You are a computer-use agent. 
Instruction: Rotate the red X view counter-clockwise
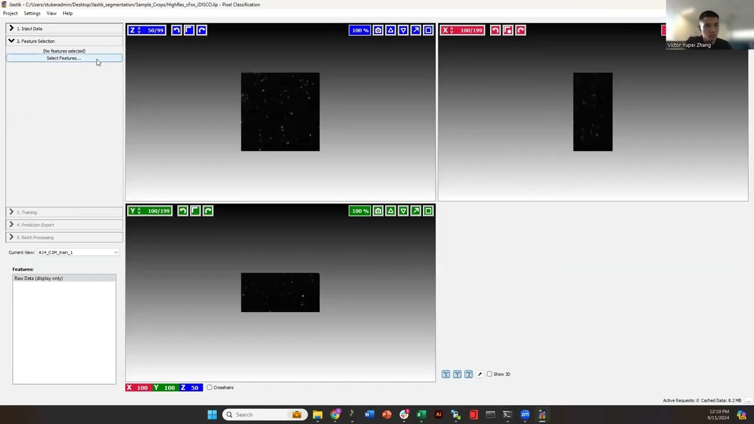click(x=495, y=30)
